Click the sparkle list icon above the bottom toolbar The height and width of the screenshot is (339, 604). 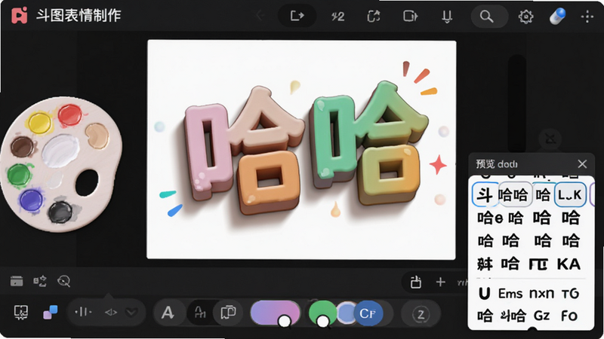pos(40,281)
